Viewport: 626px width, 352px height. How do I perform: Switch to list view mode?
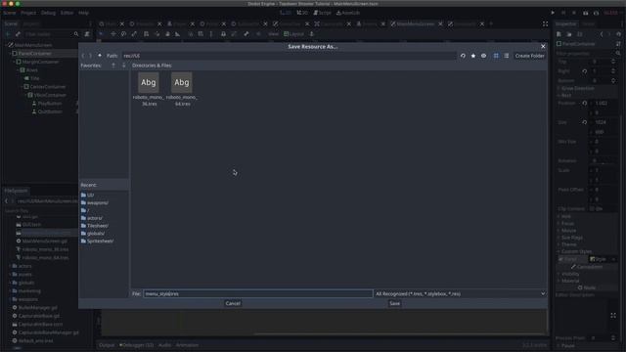(507, 56)
